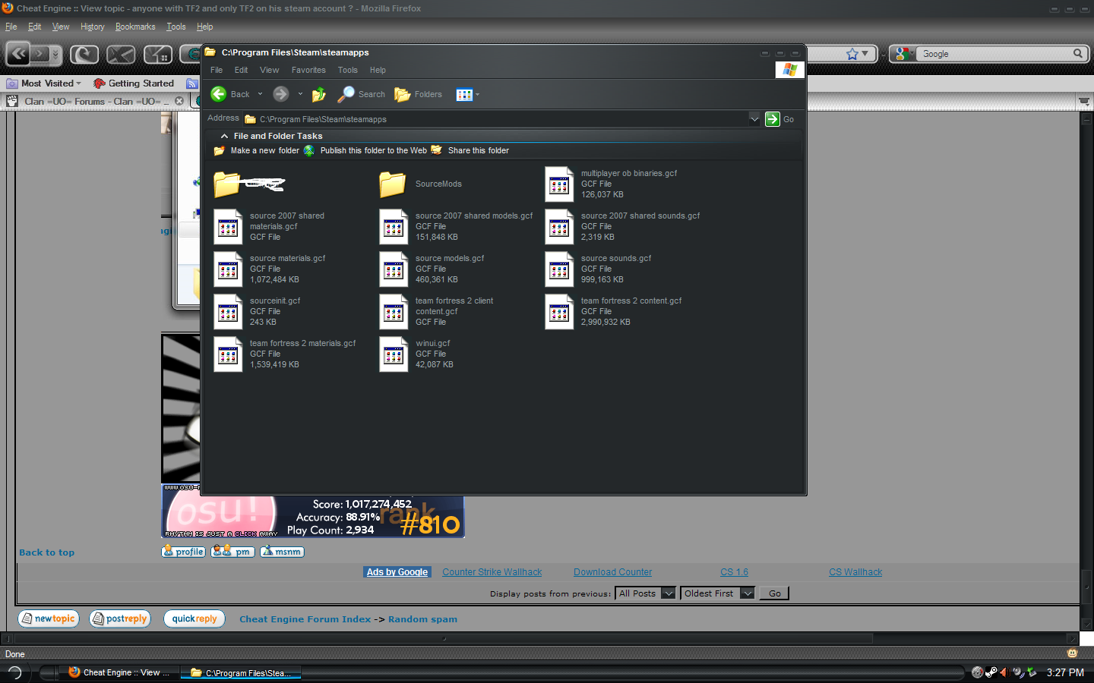
Task: Open the Google search engine selector dropdown
Action: 903,54
